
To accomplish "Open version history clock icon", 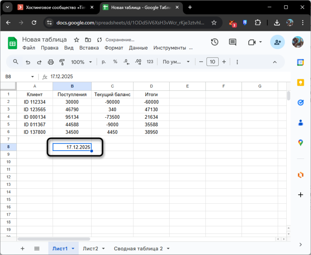I will pos(215,42).
